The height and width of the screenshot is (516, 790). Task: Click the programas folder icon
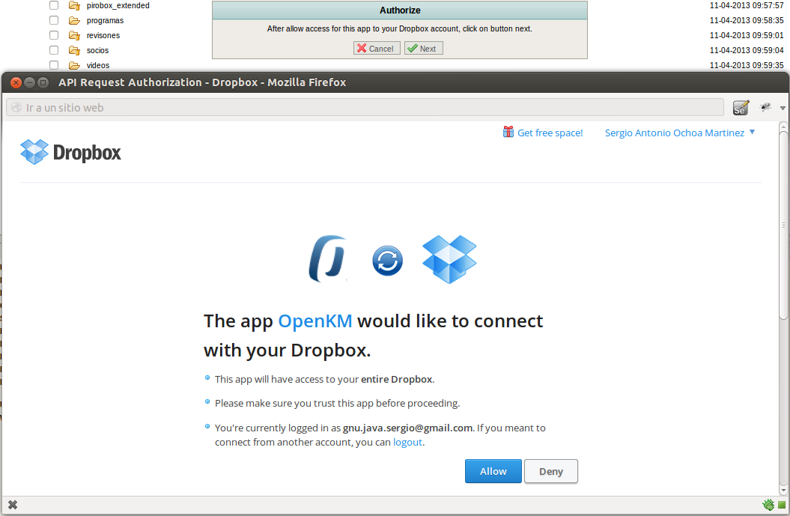[75, 21]
